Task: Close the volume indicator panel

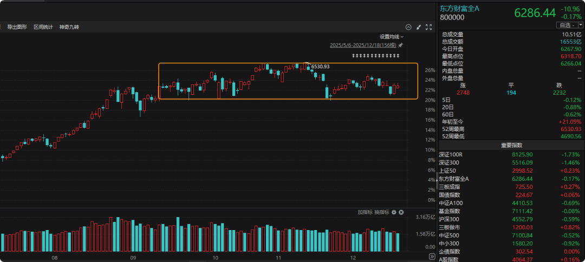Action: coord(401,212)
